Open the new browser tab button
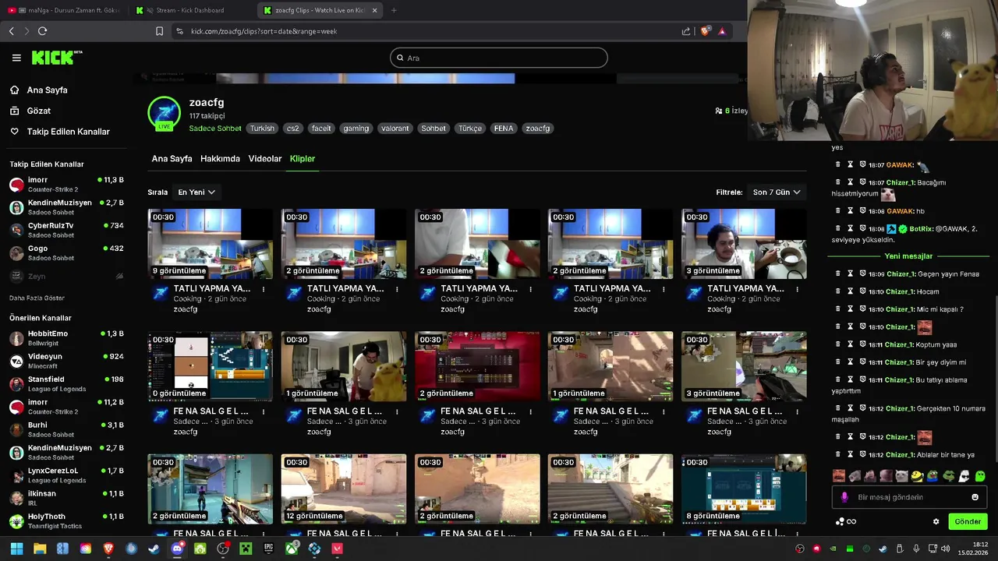998x561 pixels. coord(394,10)
